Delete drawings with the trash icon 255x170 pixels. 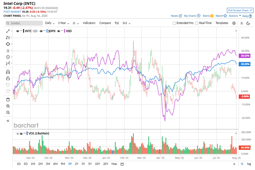pos(8,100)
